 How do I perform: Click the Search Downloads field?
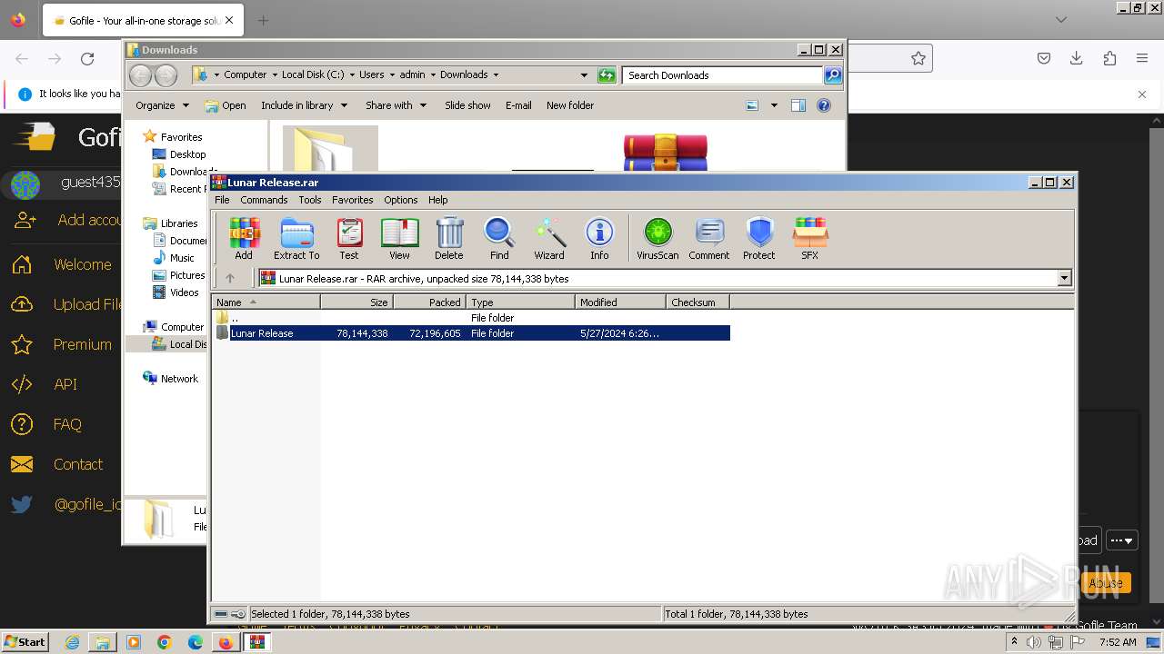(723, 75)
